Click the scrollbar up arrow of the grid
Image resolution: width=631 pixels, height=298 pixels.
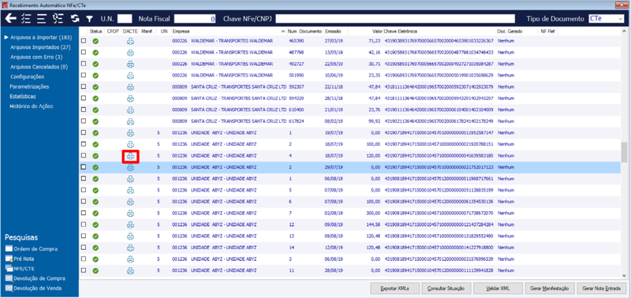pos(624,32)
